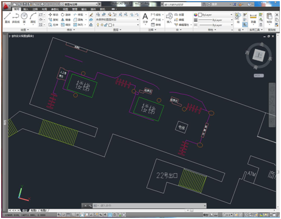Viewport: 281px width, 219px height.
Task: Switch to the Insert (插入) ribbon tab
Action: pyautogui.click(x=26, y=9)
